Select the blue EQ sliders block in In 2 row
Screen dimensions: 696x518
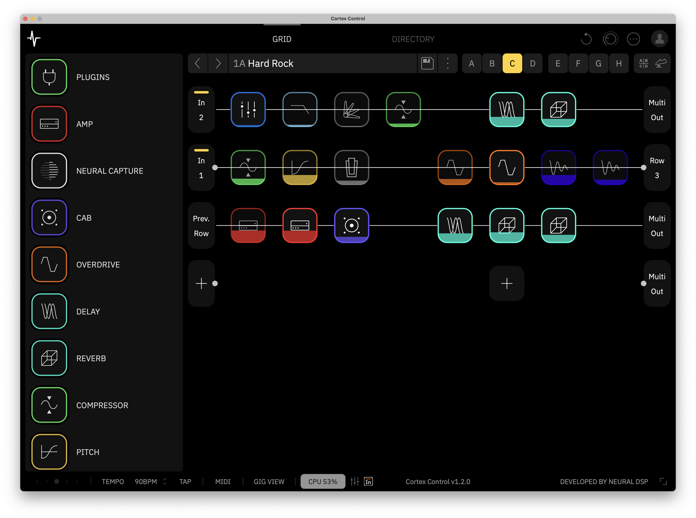coord(248,110)
